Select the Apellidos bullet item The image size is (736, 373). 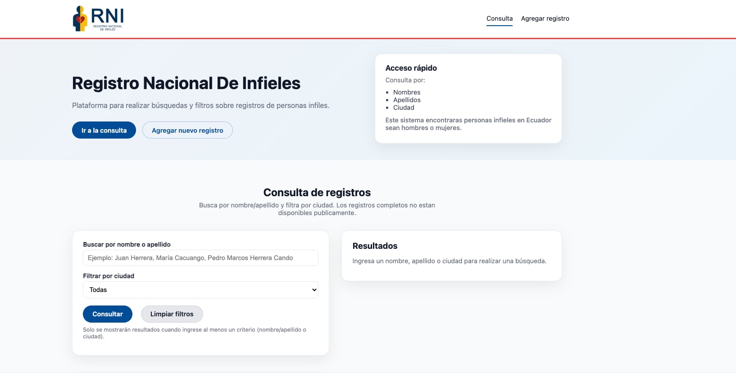click(x=406, y=100)
